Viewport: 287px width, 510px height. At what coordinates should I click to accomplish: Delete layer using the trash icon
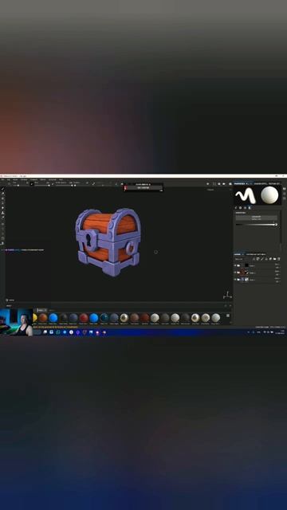tap(278, 259)
